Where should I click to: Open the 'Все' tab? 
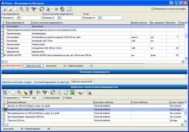[x=35, y=98]
